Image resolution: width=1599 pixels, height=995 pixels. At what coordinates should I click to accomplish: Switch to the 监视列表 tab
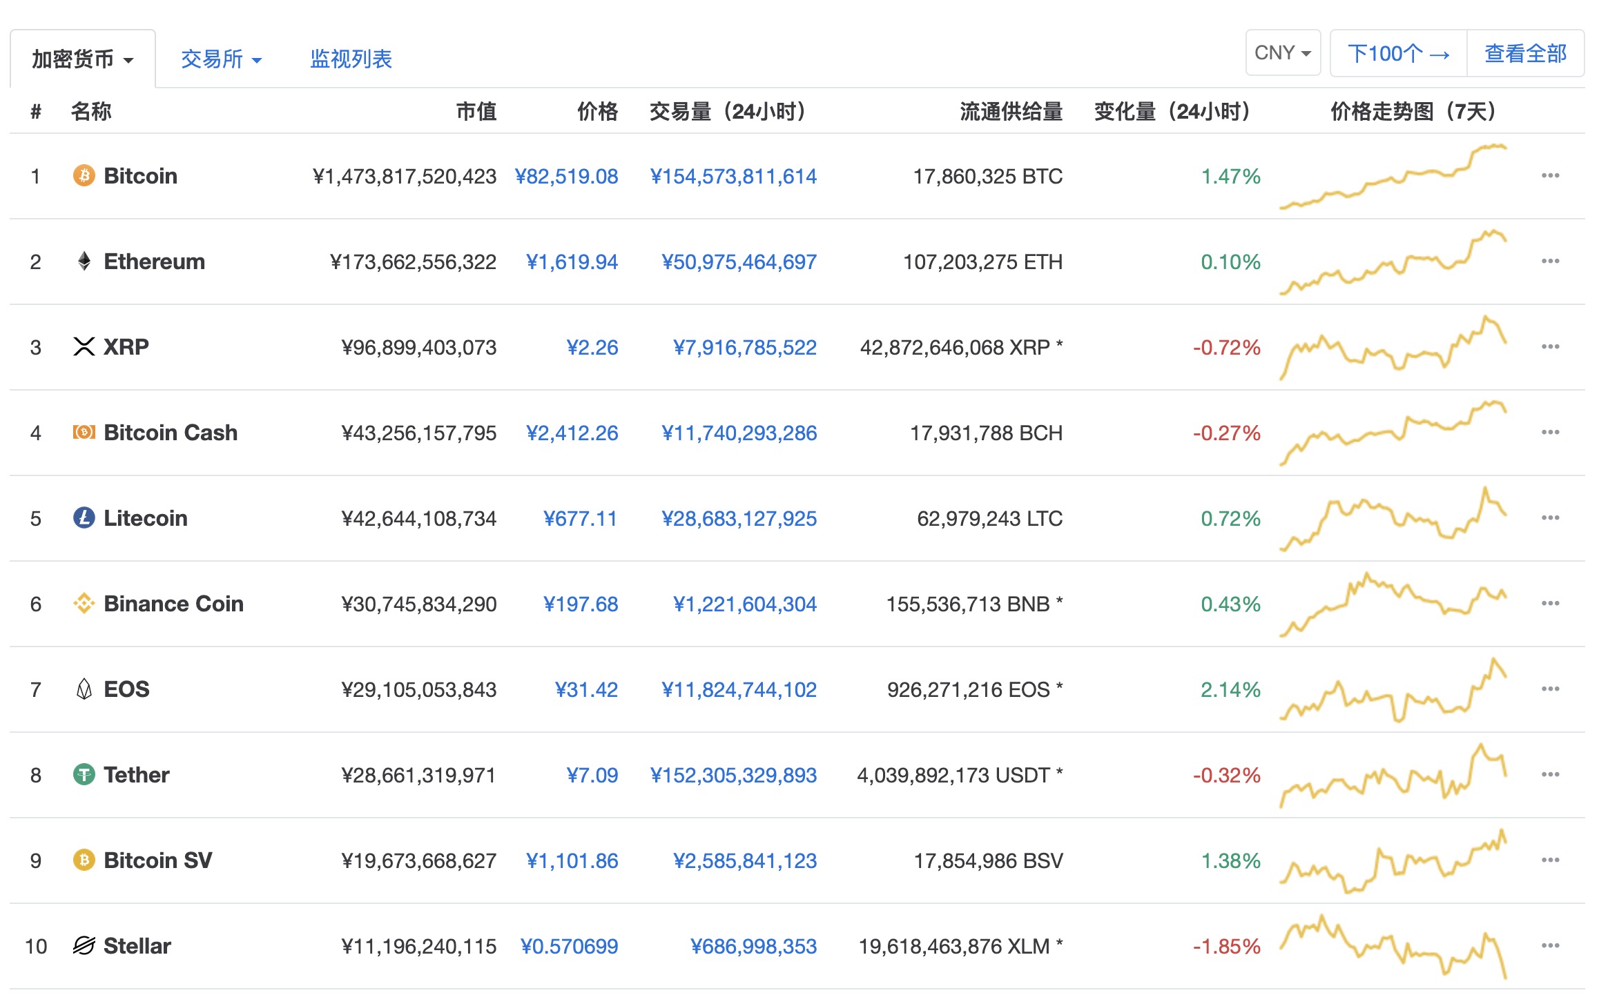[351, 59]
